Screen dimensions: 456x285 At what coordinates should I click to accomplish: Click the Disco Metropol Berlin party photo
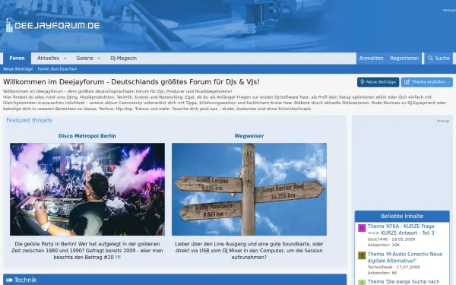(87, 189)
